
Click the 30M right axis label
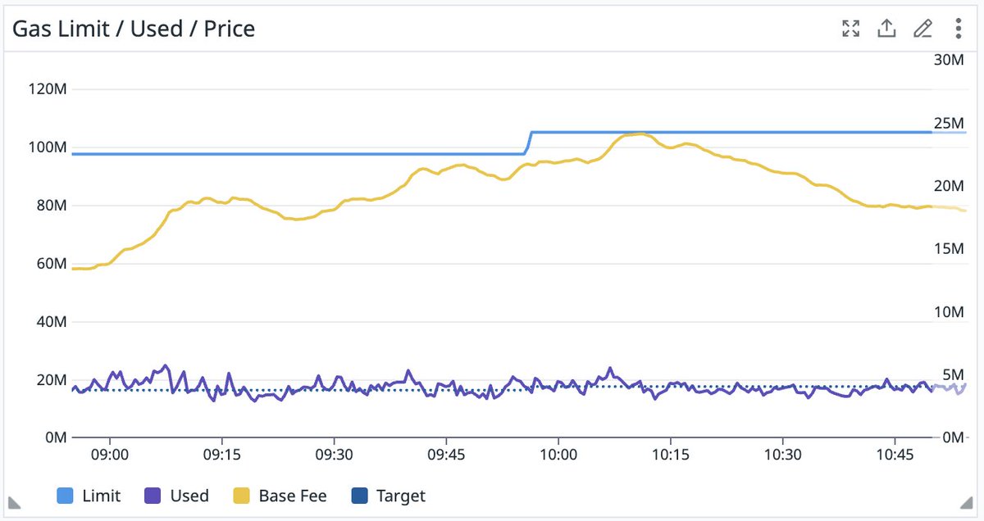pyautogui.click(x=948, y=60)
